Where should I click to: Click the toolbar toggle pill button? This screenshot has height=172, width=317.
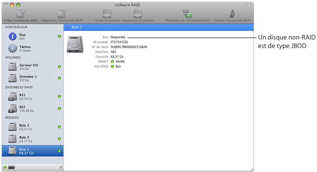coord(248,5)
